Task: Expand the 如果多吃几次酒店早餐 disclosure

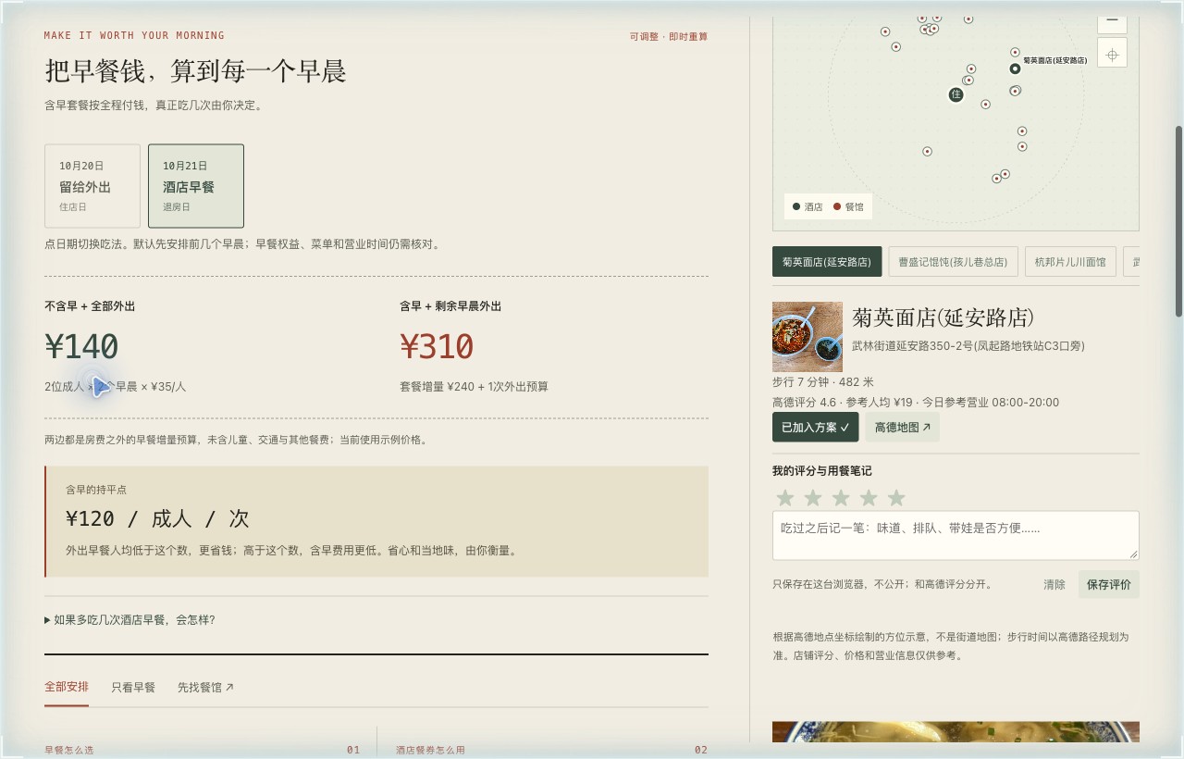Action: point(129,620)
